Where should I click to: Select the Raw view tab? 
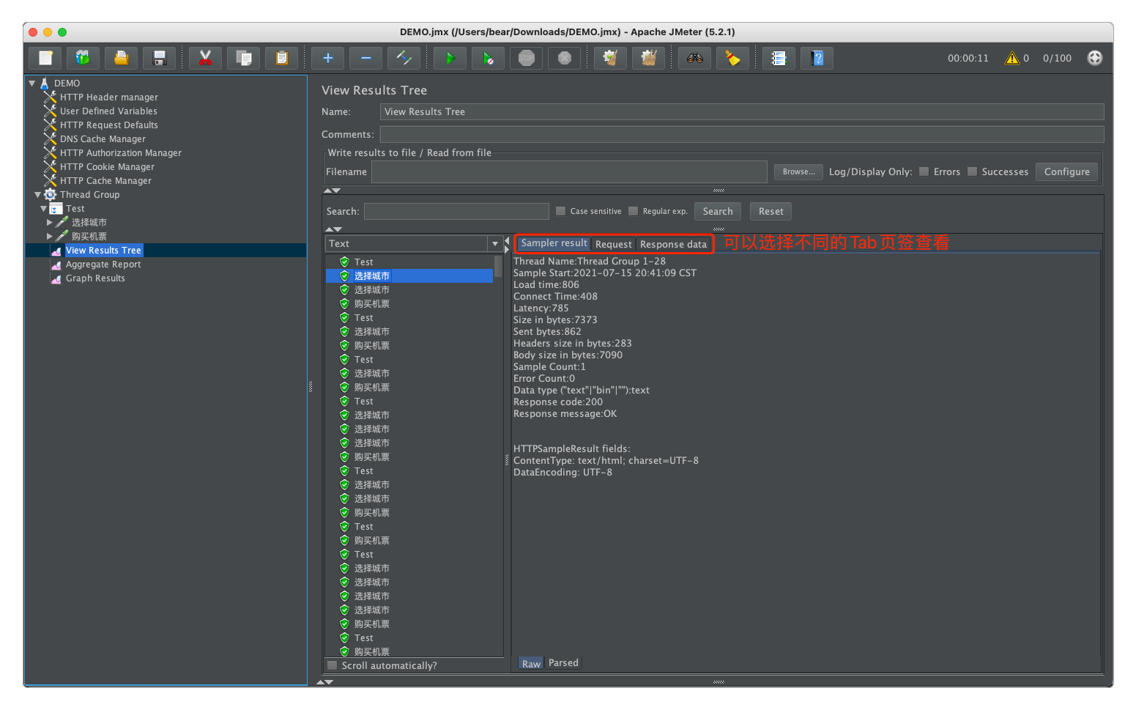point(531,663)
